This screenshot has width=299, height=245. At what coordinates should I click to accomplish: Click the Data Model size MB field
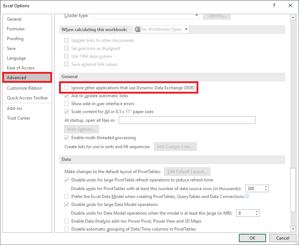pos(245,213)
